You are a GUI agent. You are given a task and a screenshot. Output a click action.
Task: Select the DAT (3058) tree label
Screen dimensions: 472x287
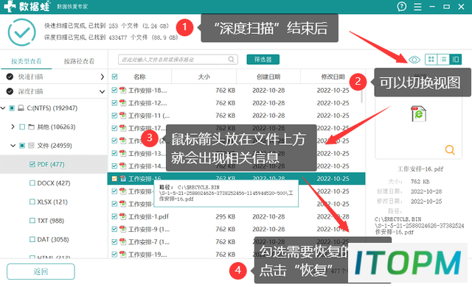[x=53, y=239]
